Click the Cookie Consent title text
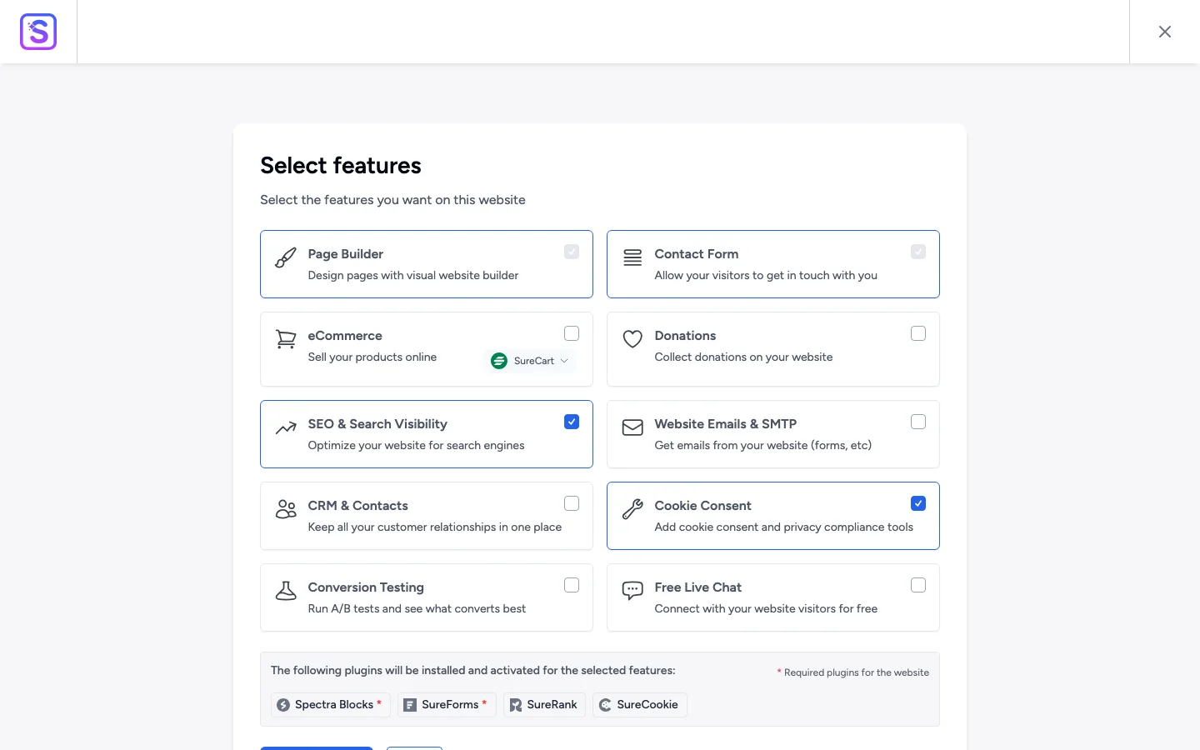 tap(703, 506)
